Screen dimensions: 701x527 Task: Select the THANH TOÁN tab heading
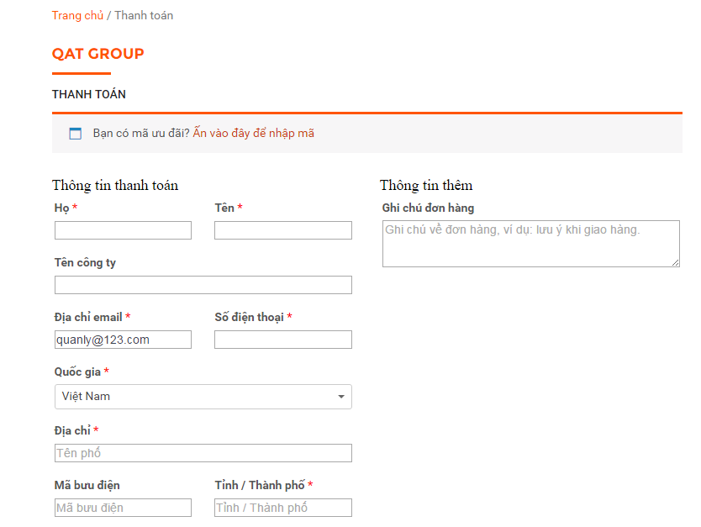pos(89,94)
